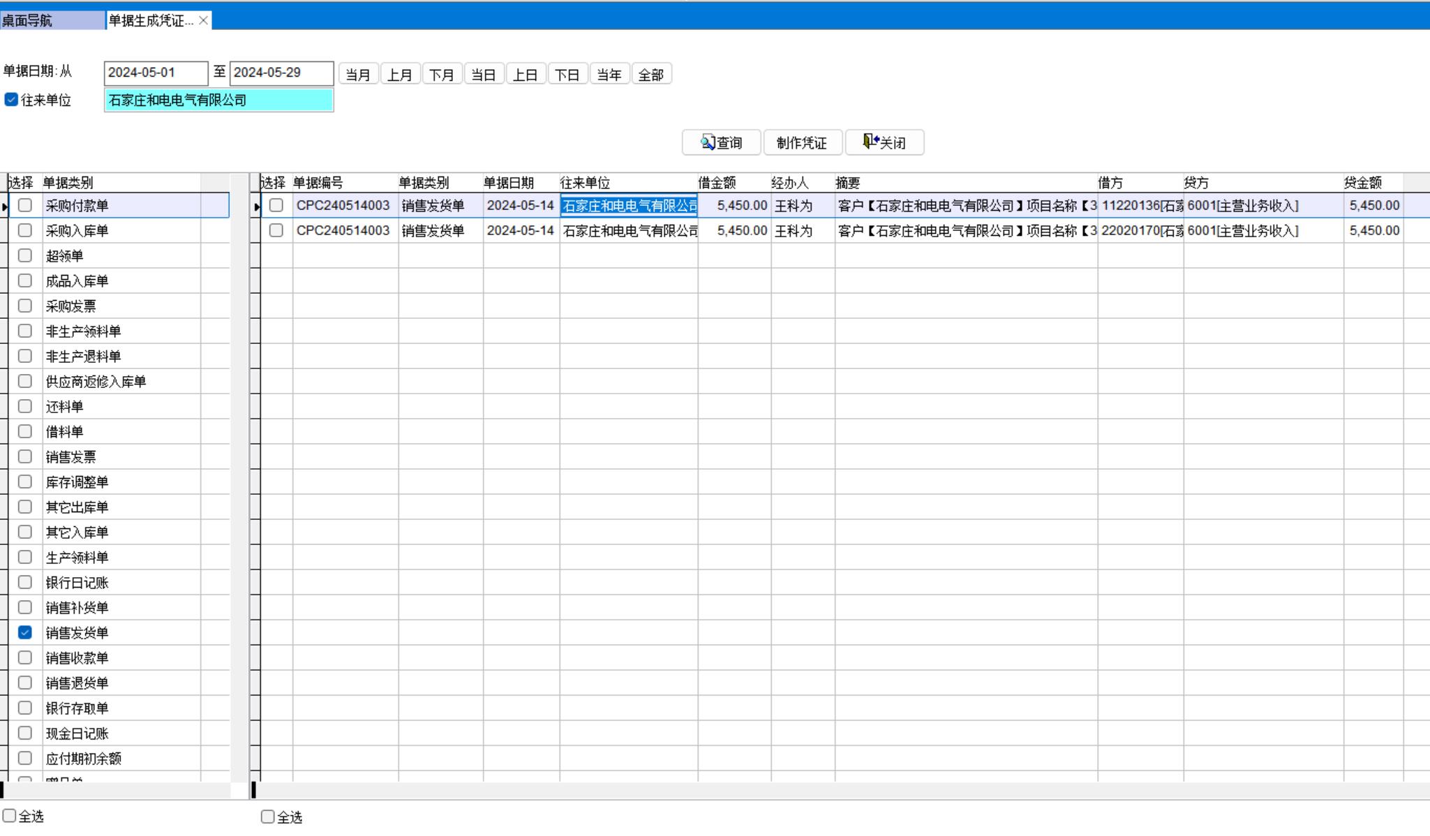Select the first CPC240514003 row checkbox
The height and width of the screenshot is (836, 1430).
click(276, 205)
